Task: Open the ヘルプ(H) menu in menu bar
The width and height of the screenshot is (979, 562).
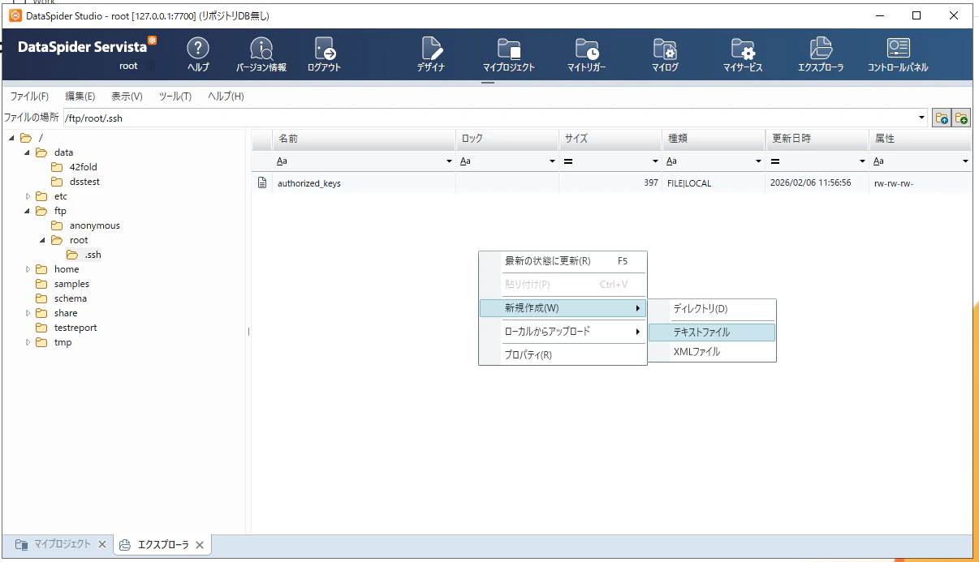Action: tap(226, 97)
